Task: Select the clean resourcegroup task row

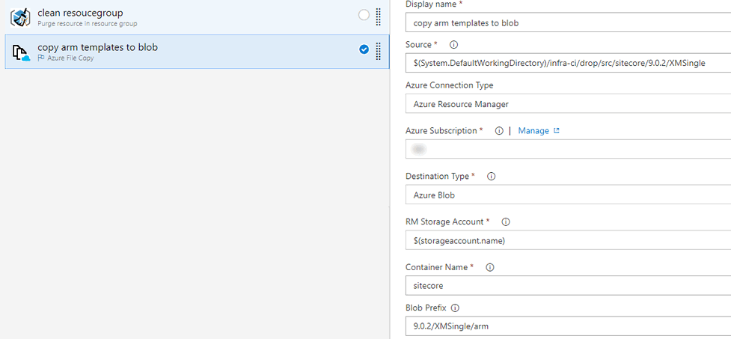Action: 187,16
